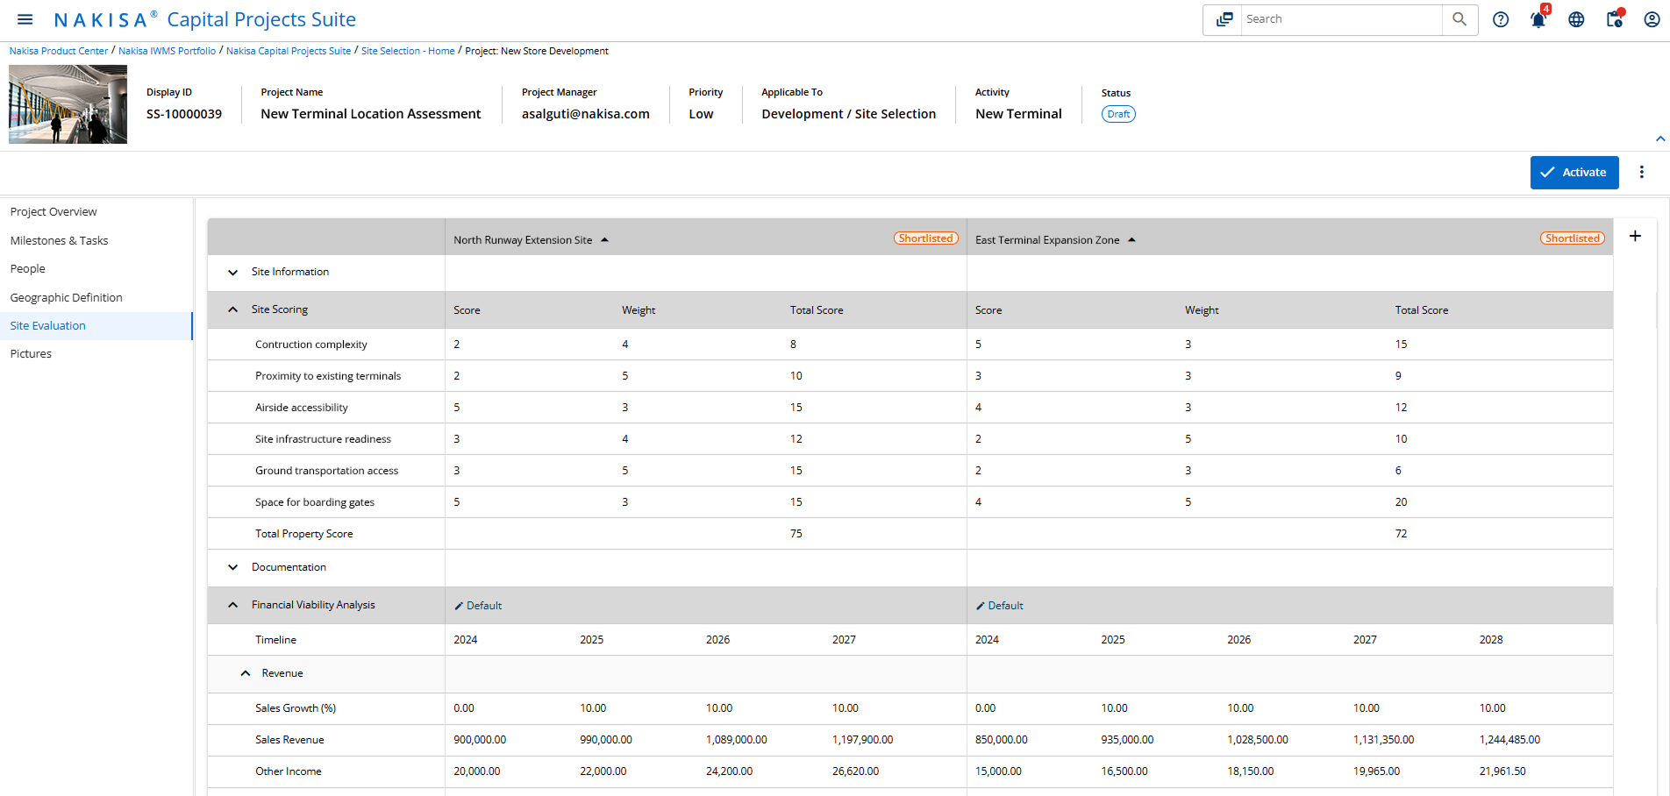Switch to the Pictures section
The height and width of the screenshot is (796, 1670).
point(31,353)
